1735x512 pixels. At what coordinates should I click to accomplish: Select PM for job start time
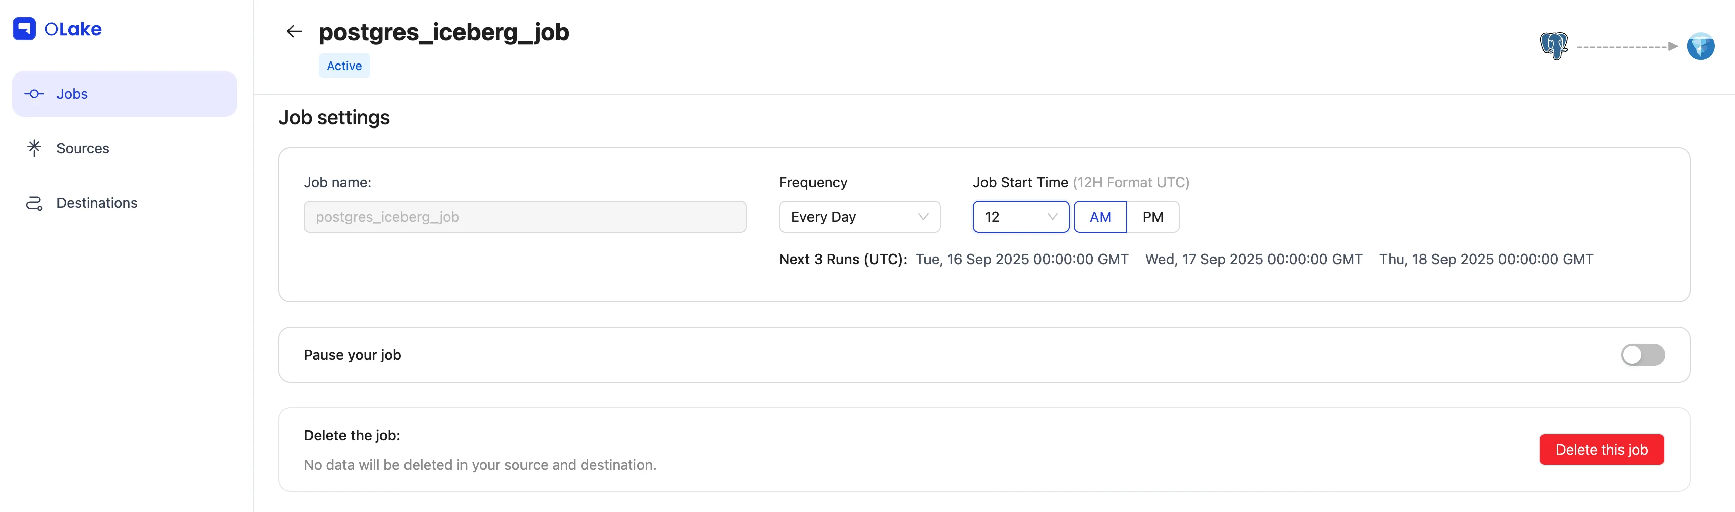pyautogui.click(x=1152, y=217)
